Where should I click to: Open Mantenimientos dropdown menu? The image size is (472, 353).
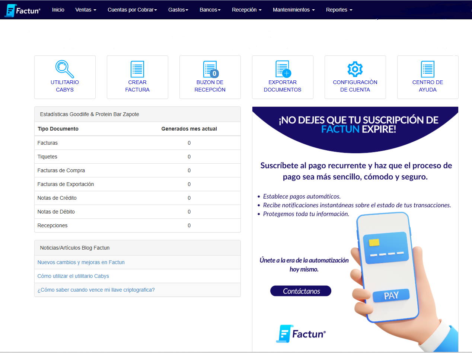294,10
